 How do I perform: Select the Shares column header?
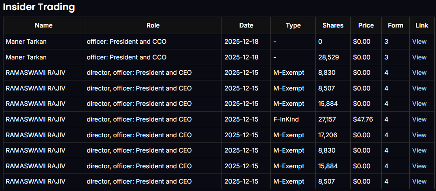click(x=333, y=25)
